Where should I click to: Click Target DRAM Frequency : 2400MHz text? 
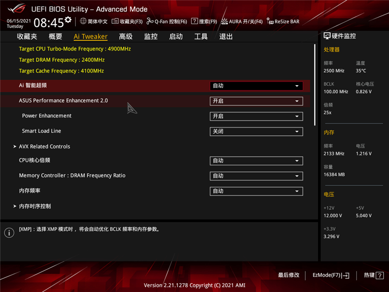tap(62, 60)
